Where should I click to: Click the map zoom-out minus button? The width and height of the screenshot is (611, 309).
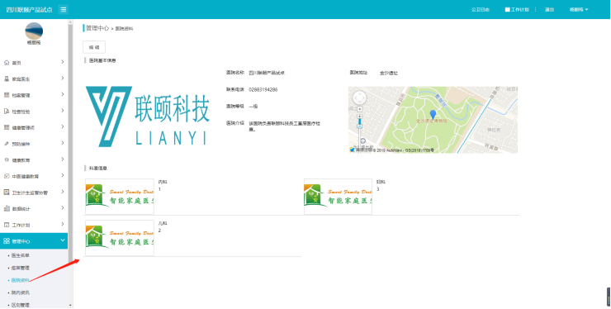coord(359,126)
